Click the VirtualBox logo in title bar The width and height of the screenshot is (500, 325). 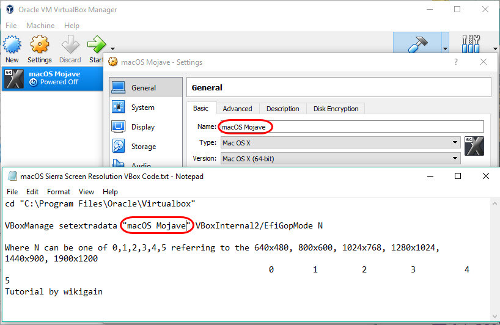pyautogui.click(x=10, y=9)
